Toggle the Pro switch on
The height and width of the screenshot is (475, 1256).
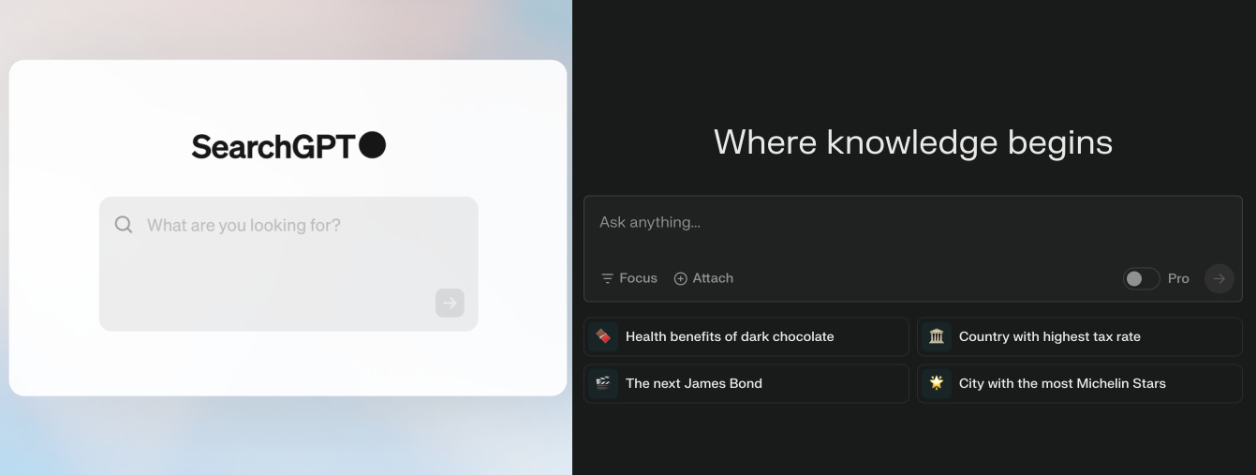(x=1142, y=278)
